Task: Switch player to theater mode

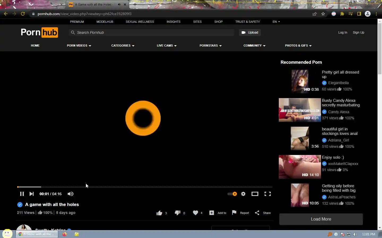Action: [255, 194]
